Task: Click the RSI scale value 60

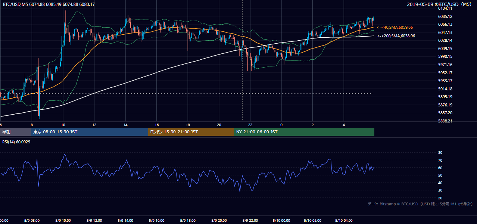Action: click(x=440, y=168)
